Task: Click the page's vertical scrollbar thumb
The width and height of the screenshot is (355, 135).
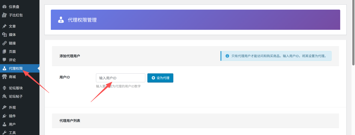Action: coord(353,33)
